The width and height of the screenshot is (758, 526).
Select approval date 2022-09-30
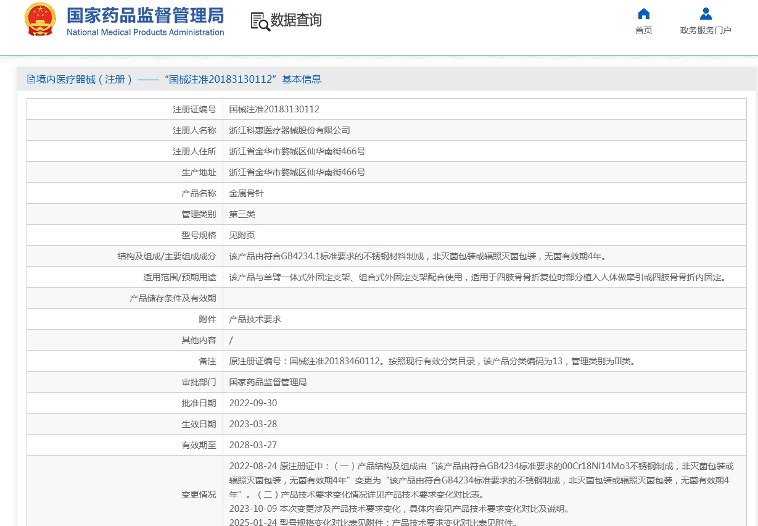coord(253,403)
